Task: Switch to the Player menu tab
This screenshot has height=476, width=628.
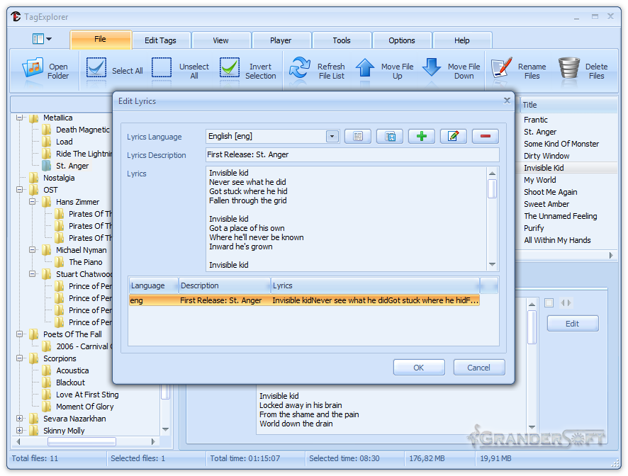Action: point(281,40)
